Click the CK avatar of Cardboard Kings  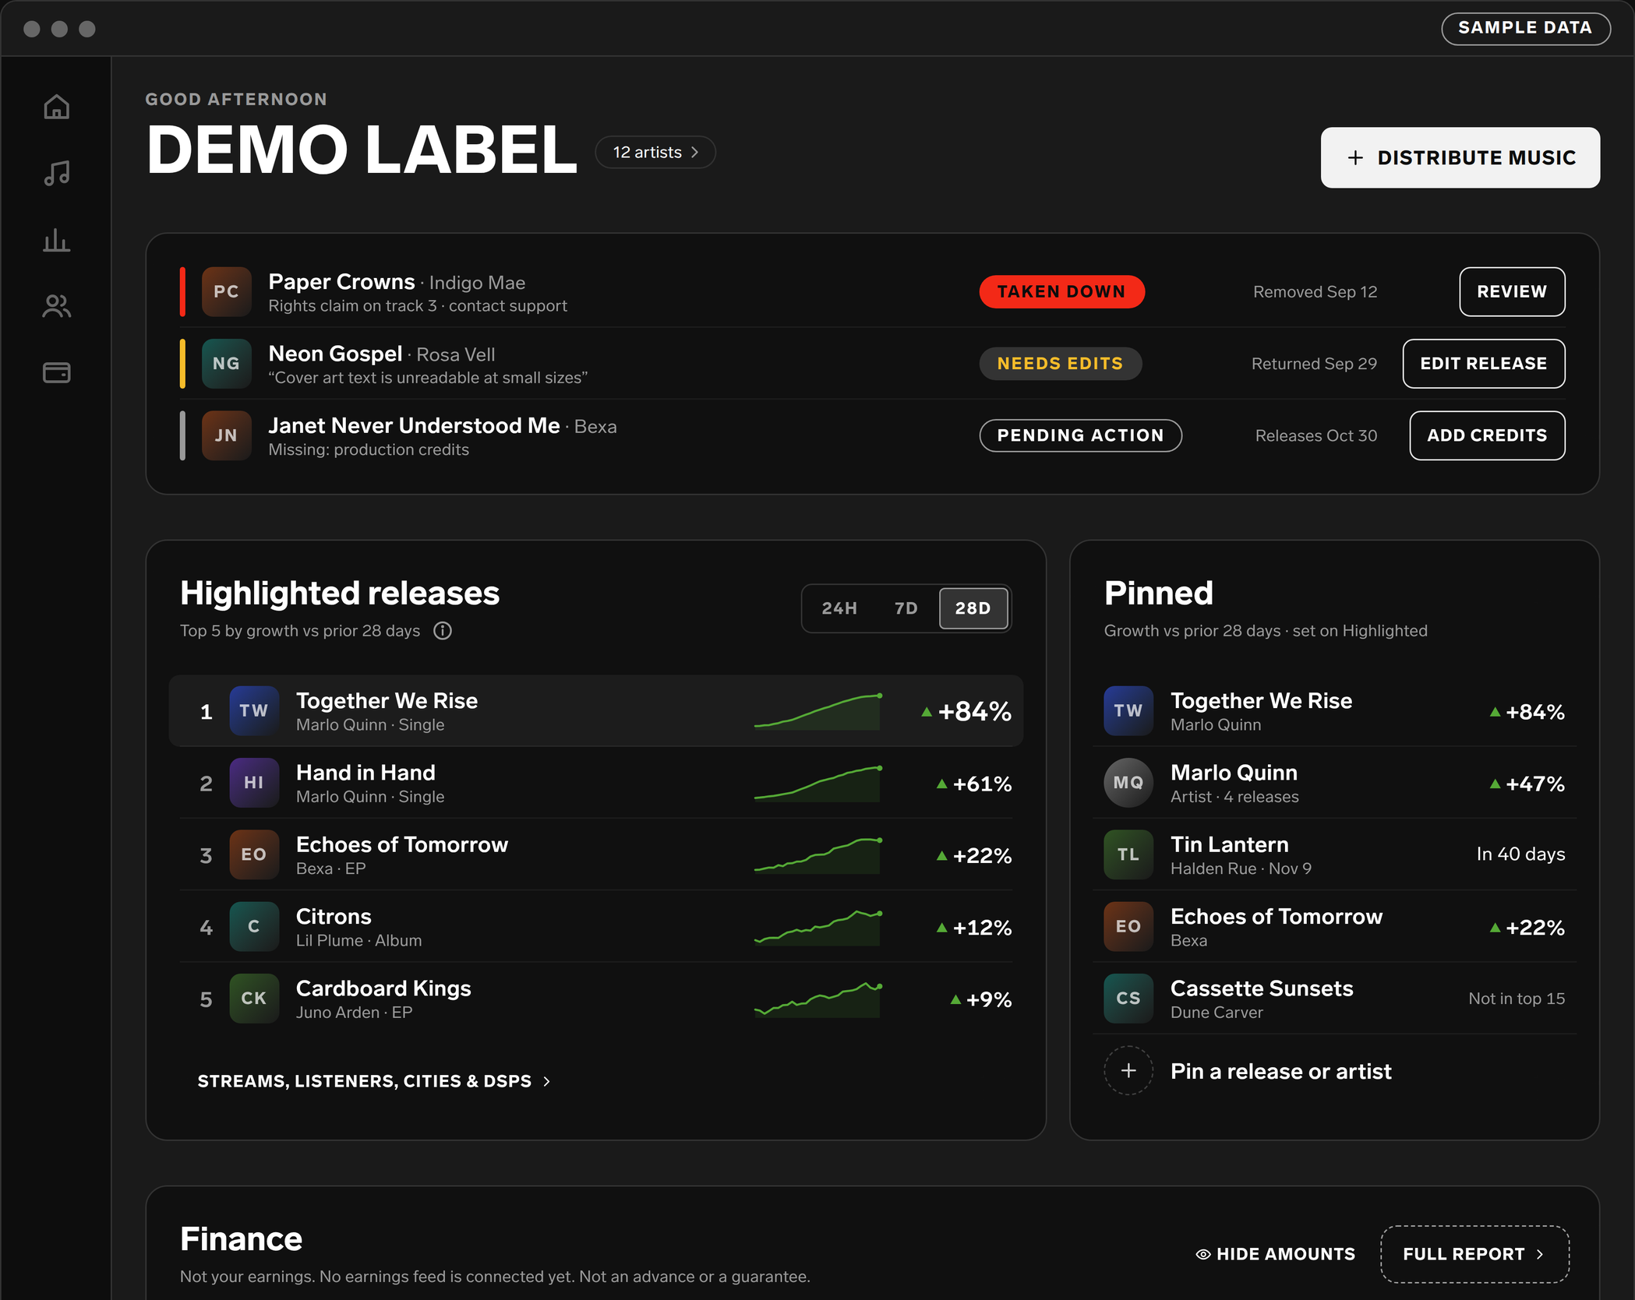tap(254, 998)
